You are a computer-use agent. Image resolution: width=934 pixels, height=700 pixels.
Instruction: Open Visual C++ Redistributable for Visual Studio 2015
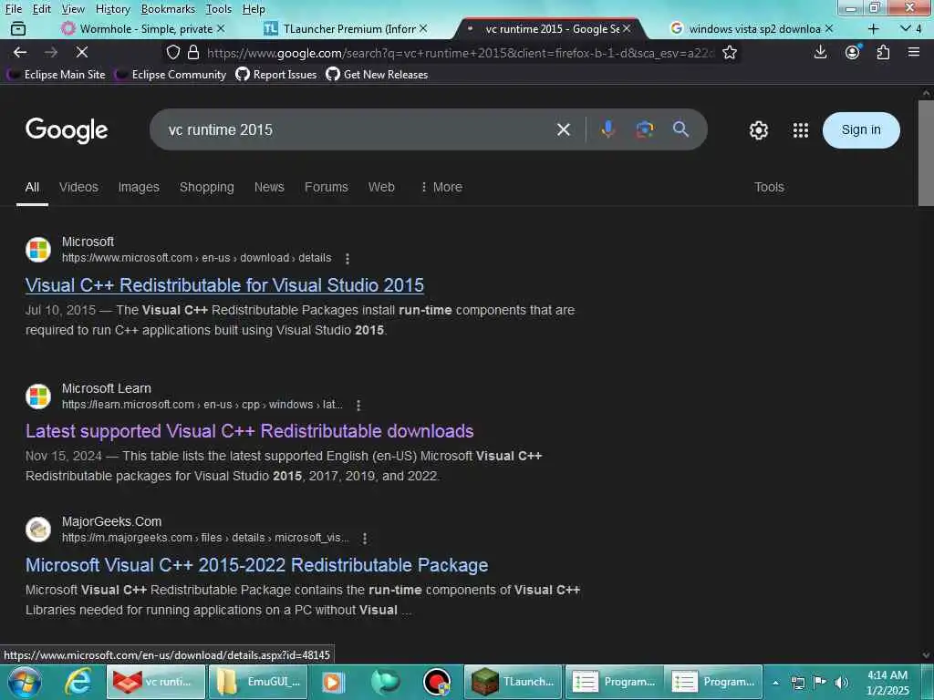[x=224, y=285]
